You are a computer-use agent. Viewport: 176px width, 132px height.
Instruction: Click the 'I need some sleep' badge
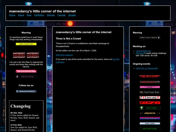tap(150, 92)
